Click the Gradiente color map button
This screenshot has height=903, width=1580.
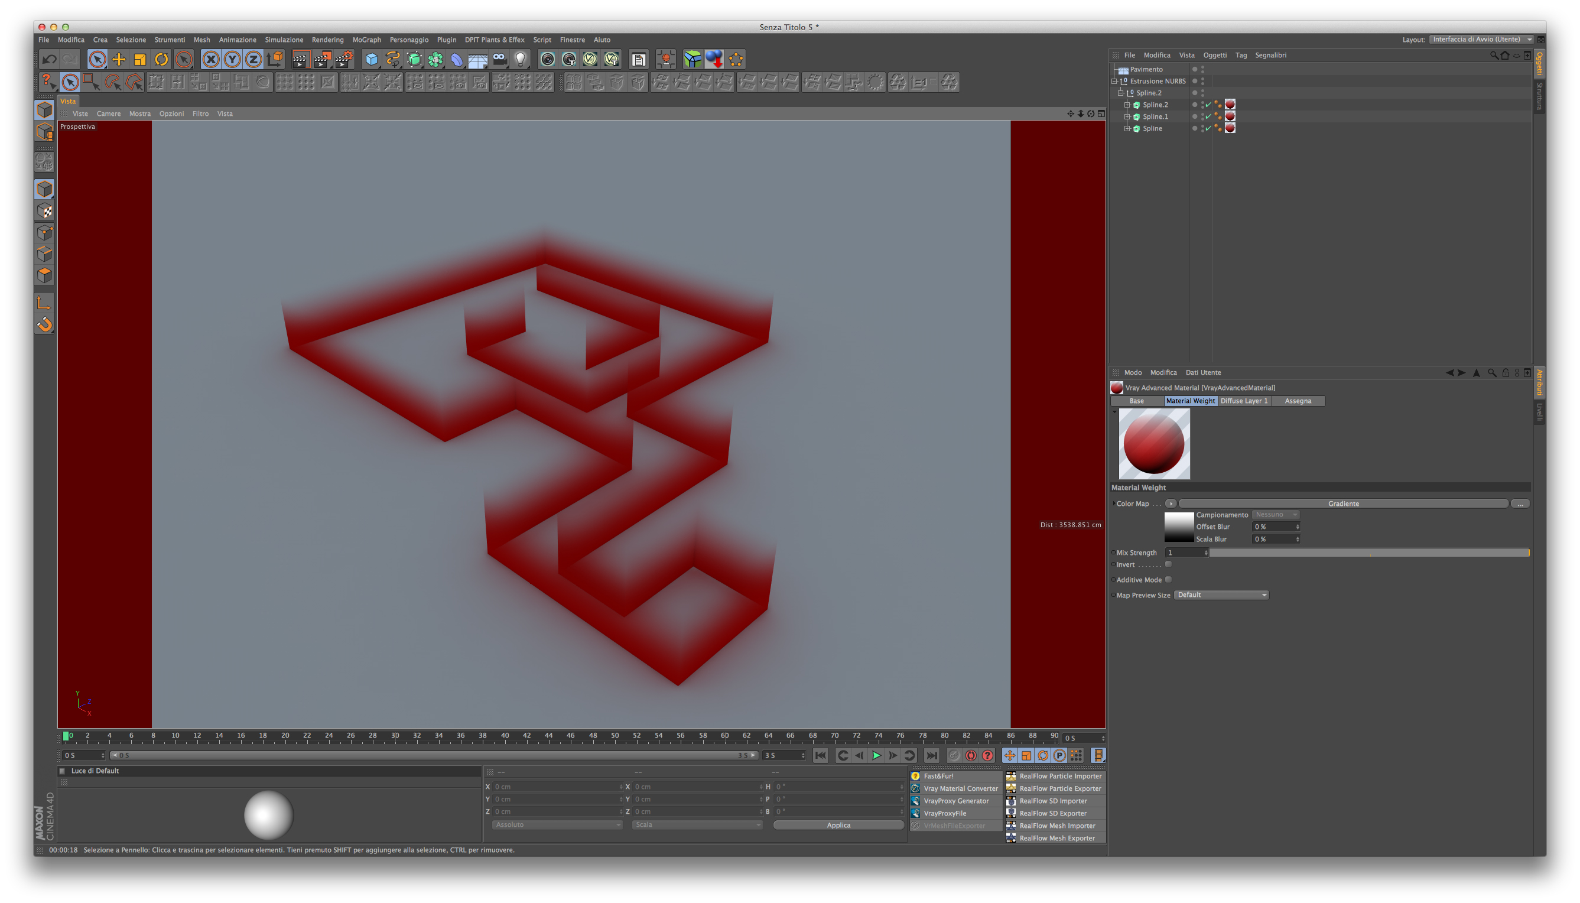pos(1342,504)
